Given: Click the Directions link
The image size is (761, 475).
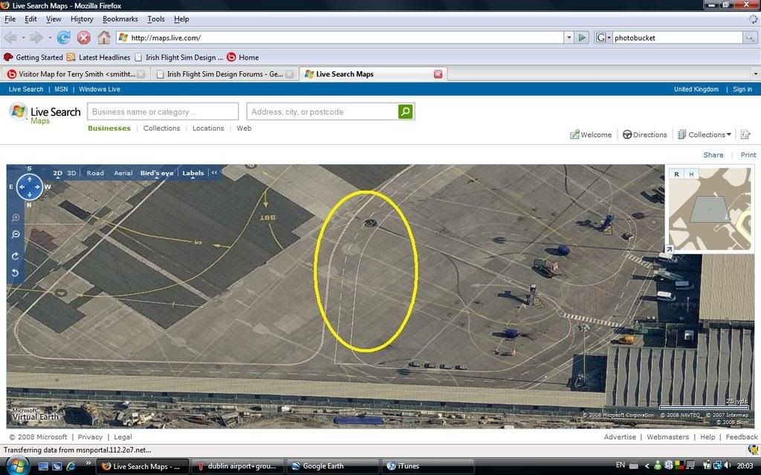Looking at the screenshot, I should 644,134.
